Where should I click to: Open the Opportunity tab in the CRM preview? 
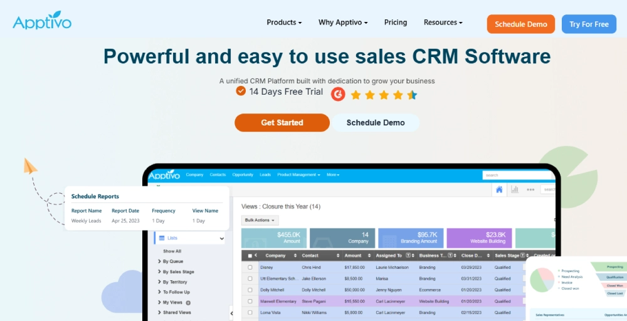(242, 175)
